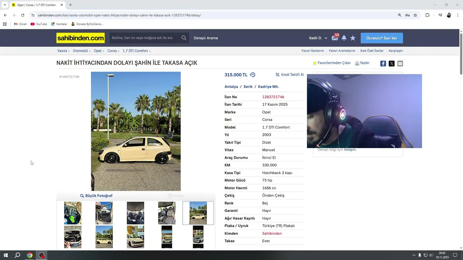
Task: Open Favori İlanlarım menu link
Action: [x=313, y=51]
